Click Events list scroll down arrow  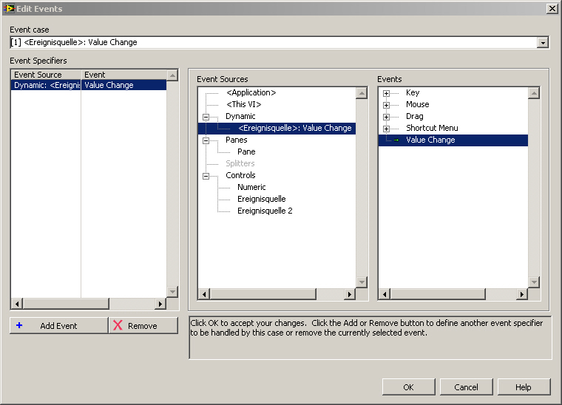tap(534, 282)
